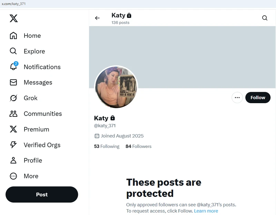Open the search magnifier icon

(265, 18)
